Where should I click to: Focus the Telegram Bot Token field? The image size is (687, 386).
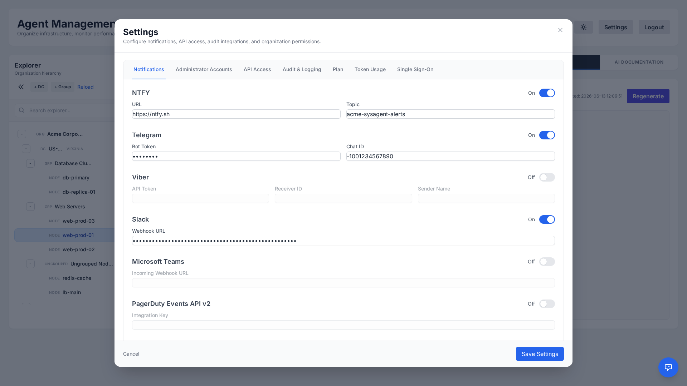click(x=236, y=156)
